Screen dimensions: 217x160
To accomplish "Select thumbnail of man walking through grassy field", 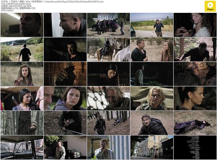I will 22,50.
